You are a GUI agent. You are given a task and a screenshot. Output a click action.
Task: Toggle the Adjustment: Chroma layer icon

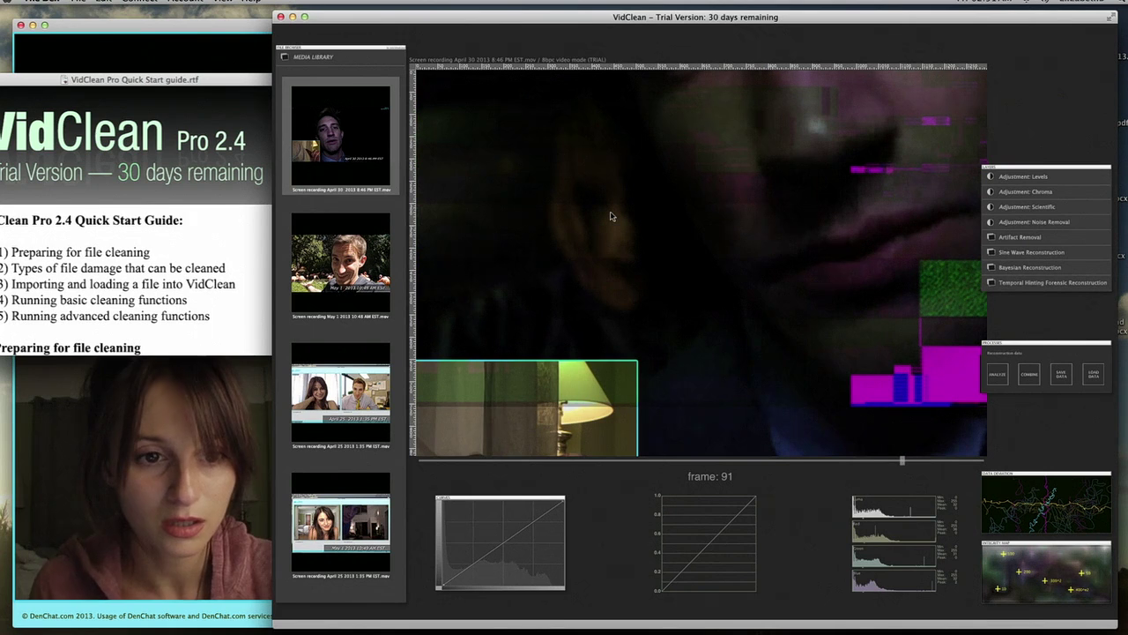pos(991,191)
